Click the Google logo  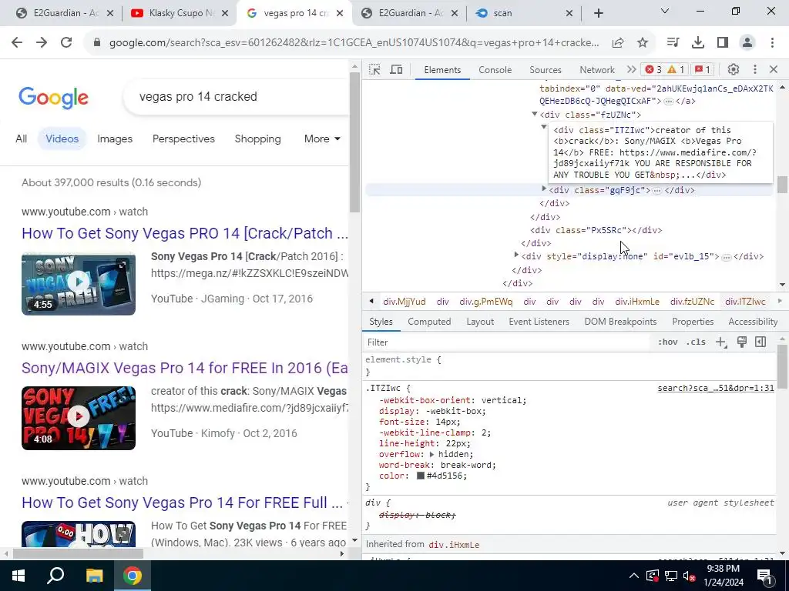(x=53, y=97)
